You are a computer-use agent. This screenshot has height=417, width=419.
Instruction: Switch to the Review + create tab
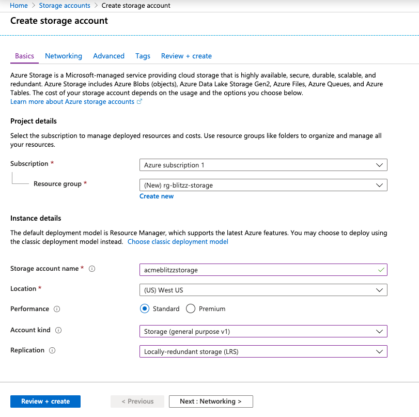coord(187,56)
